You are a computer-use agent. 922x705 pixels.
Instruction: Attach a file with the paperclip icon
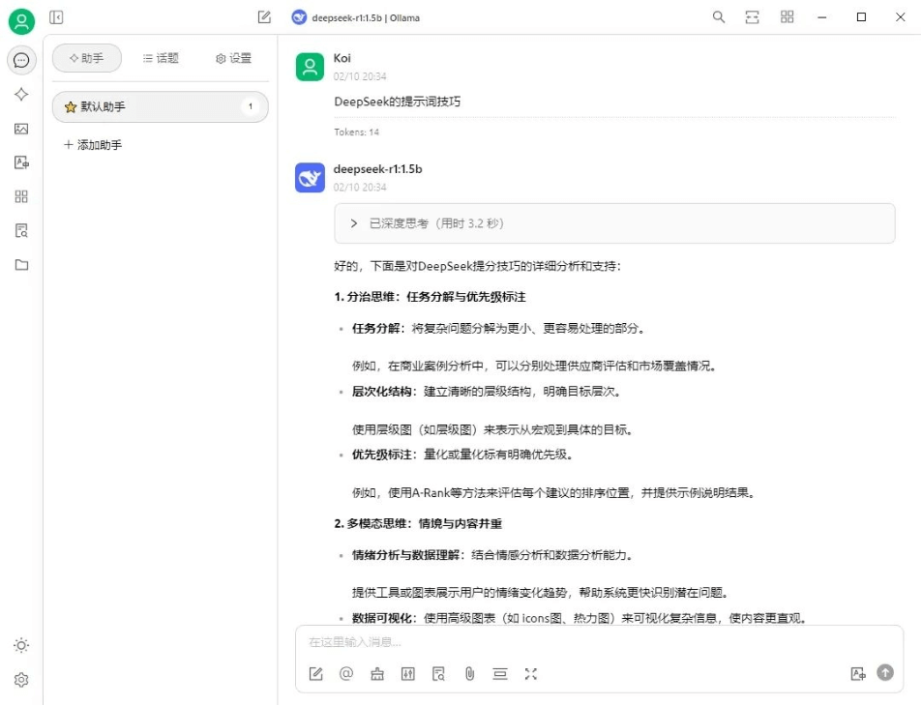coord(469,674)
